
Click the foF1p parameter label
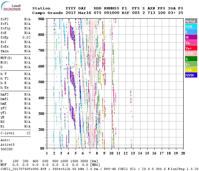tap(5, 28)
